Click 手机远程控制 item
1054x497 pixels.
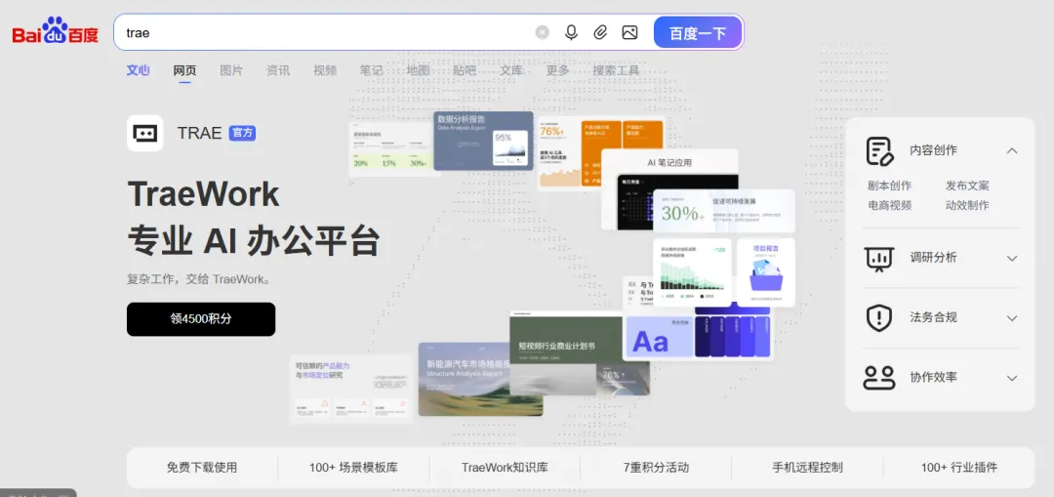click(x=807, y=468)
